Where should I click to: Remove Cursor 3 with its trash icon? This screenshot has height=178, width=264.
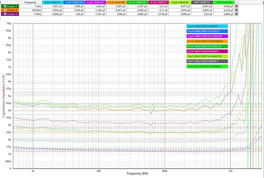tap(237, 14)
